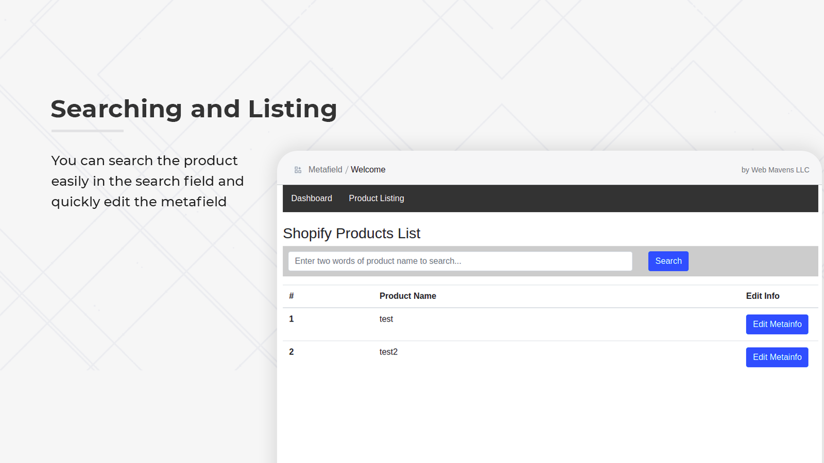Select the product named test2

pyautogui.click(x=388, y=351)
